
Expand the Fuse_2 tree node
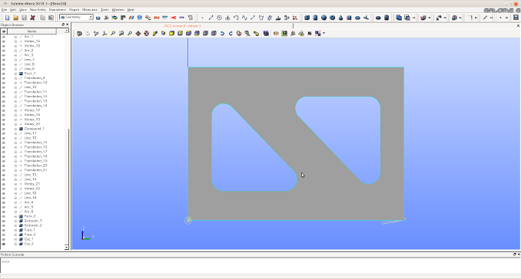point(15,235)
